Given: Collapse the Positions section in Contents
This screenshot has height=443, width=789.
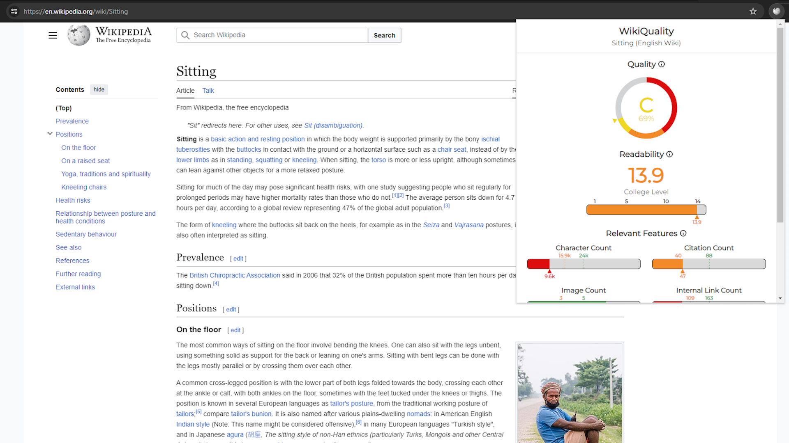Looking at the screenshot, I should 50,133.
